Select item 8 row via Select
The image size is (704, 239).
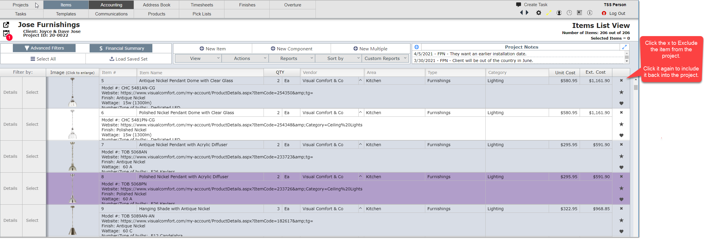click(x=32, y=188)
